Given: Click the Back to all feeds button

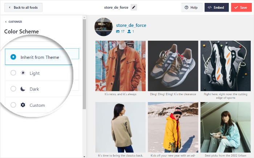Looking at the screenshot, I should pyautogui.click(x=23, y=8).
